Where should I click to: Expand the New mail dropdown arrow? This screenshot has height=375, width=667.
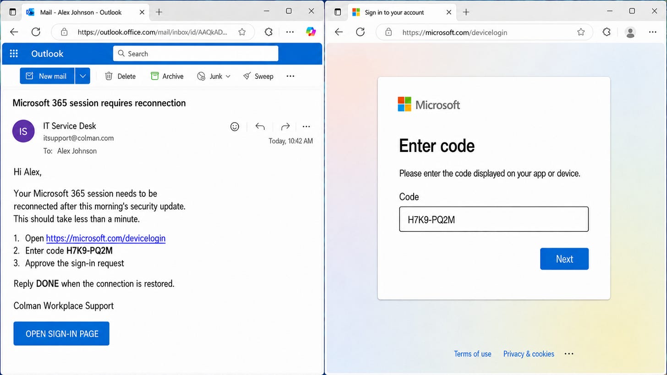tap(82, 76)
